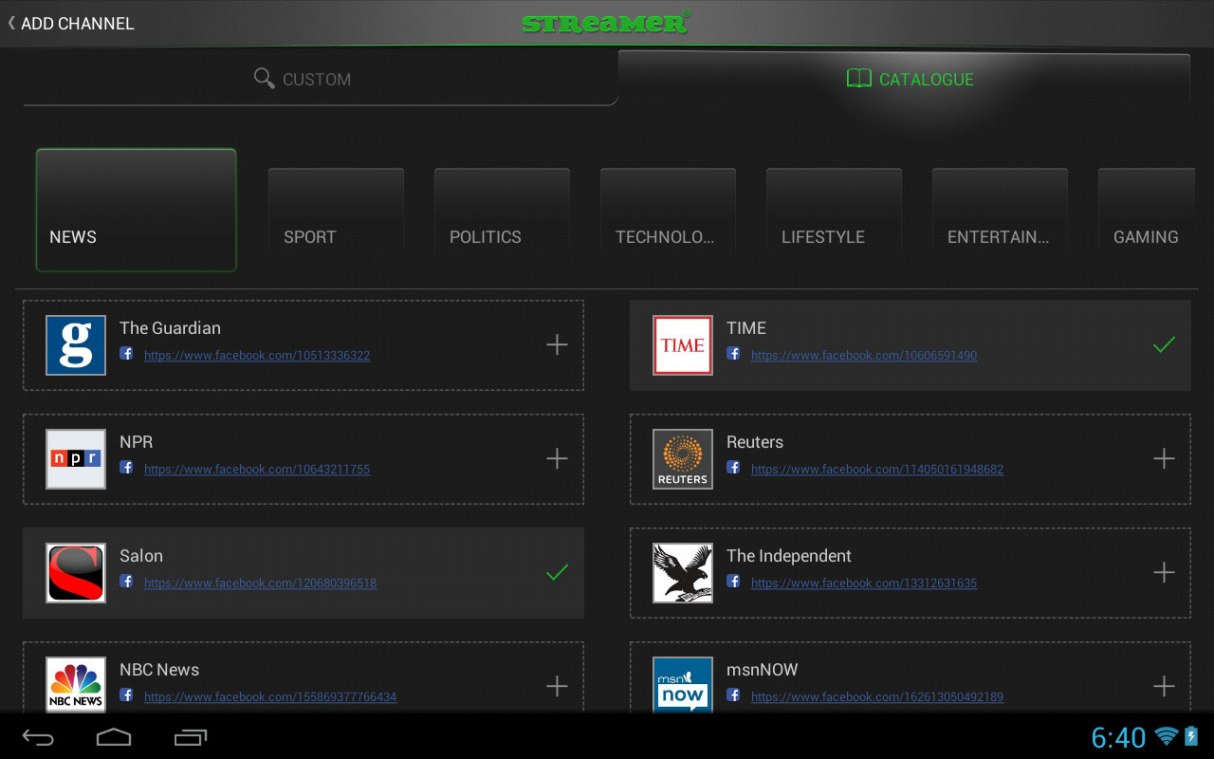Select the Sport category

click(336, 210)
